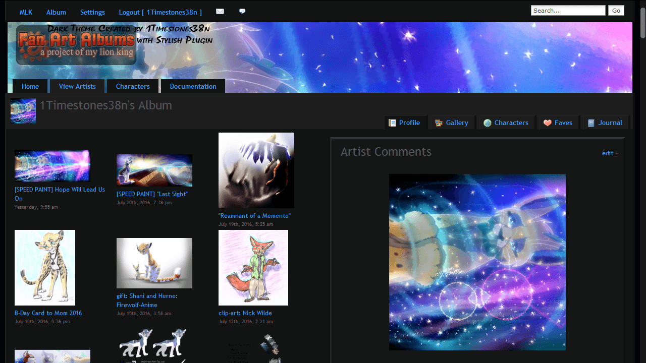Click the Fan Art Albums logo banner
646x363 pixels.
[x=76, y=45]
